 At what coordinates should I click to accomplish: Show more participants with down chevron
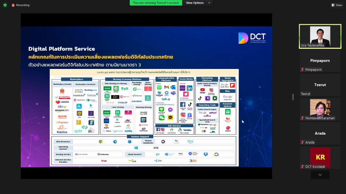pos(320,175)
